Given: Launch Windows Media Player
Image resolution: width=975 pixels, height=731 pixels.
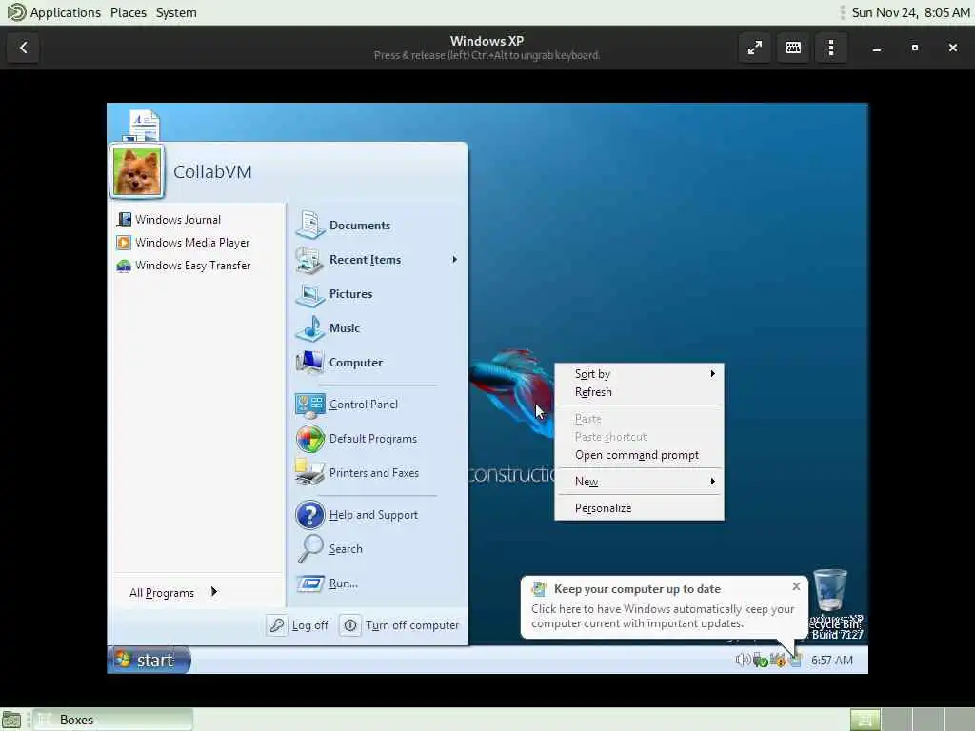Looking at the screenshot, I should coord(183,243).
